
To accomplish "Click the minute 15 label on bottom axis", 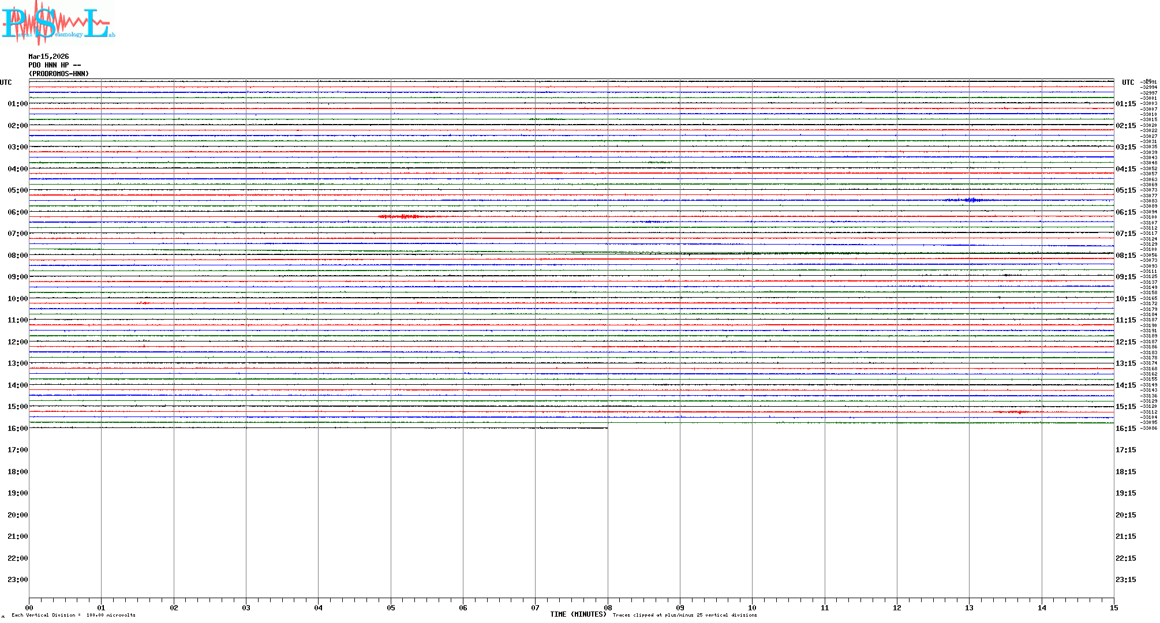I will point(1113,607).
